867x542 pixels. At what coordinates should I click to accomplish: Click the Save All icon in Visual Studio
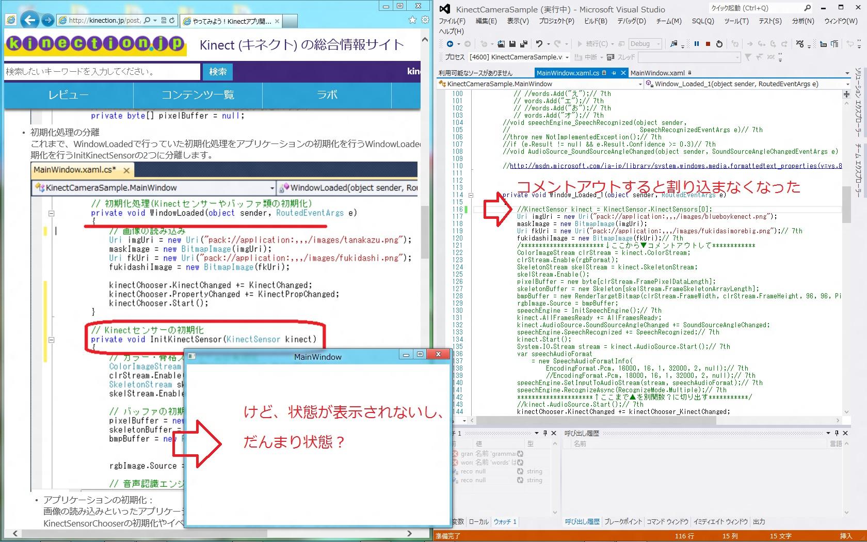524,44
